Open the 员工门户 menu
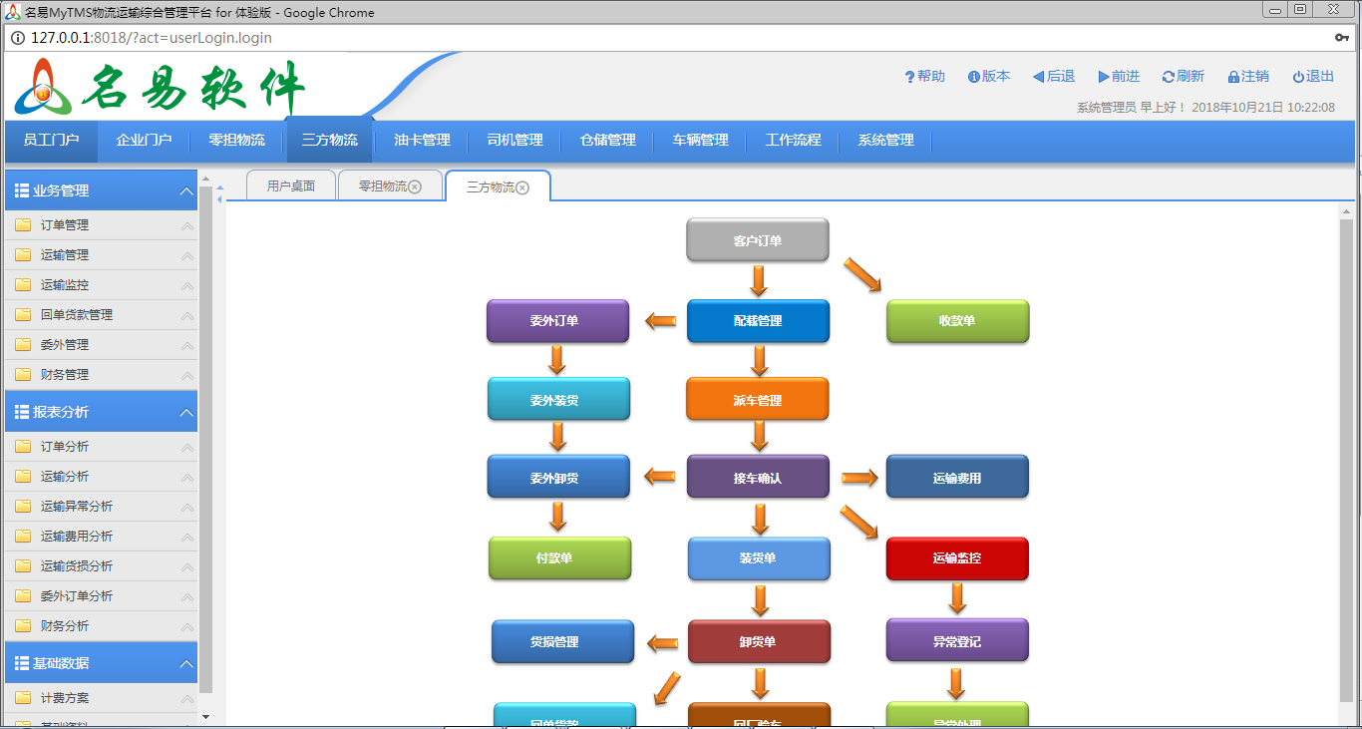Viewport: 1362px width, 729px height. coord(51,141)
